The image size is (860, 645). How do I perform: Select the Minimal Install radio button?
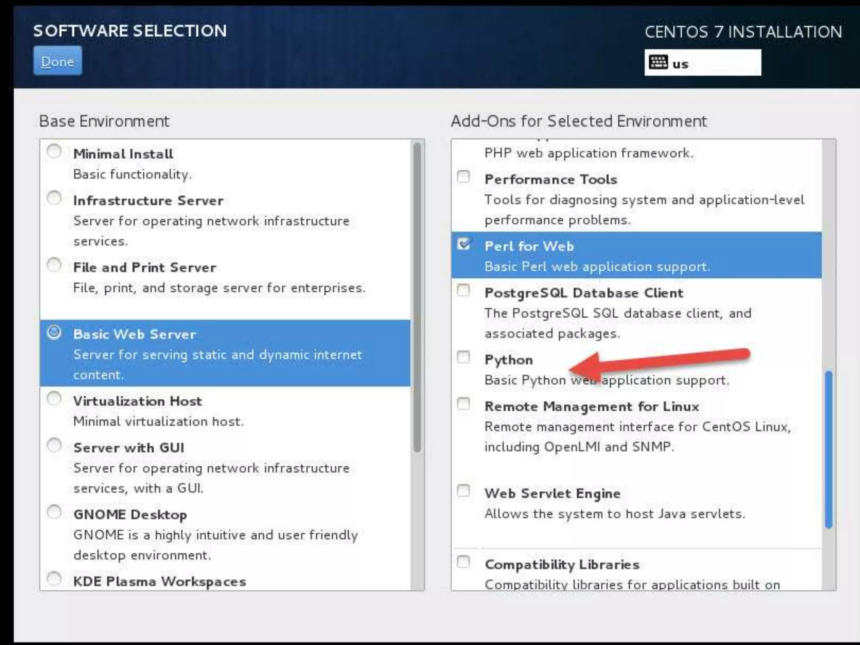tap(54, 151)
